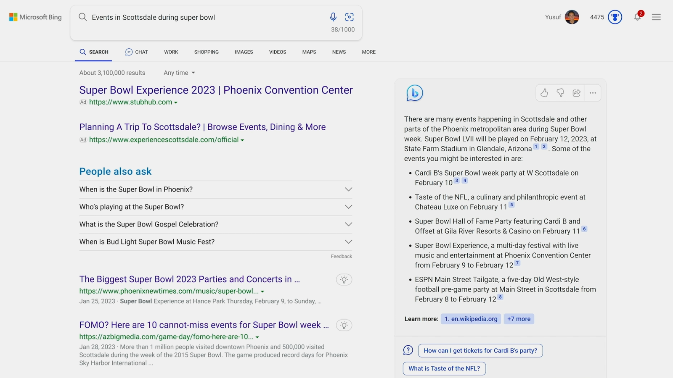Image resolution: width=673 pixels, height=378 pixels.
Task: Open the News tab
Action: tap(339, 52)
